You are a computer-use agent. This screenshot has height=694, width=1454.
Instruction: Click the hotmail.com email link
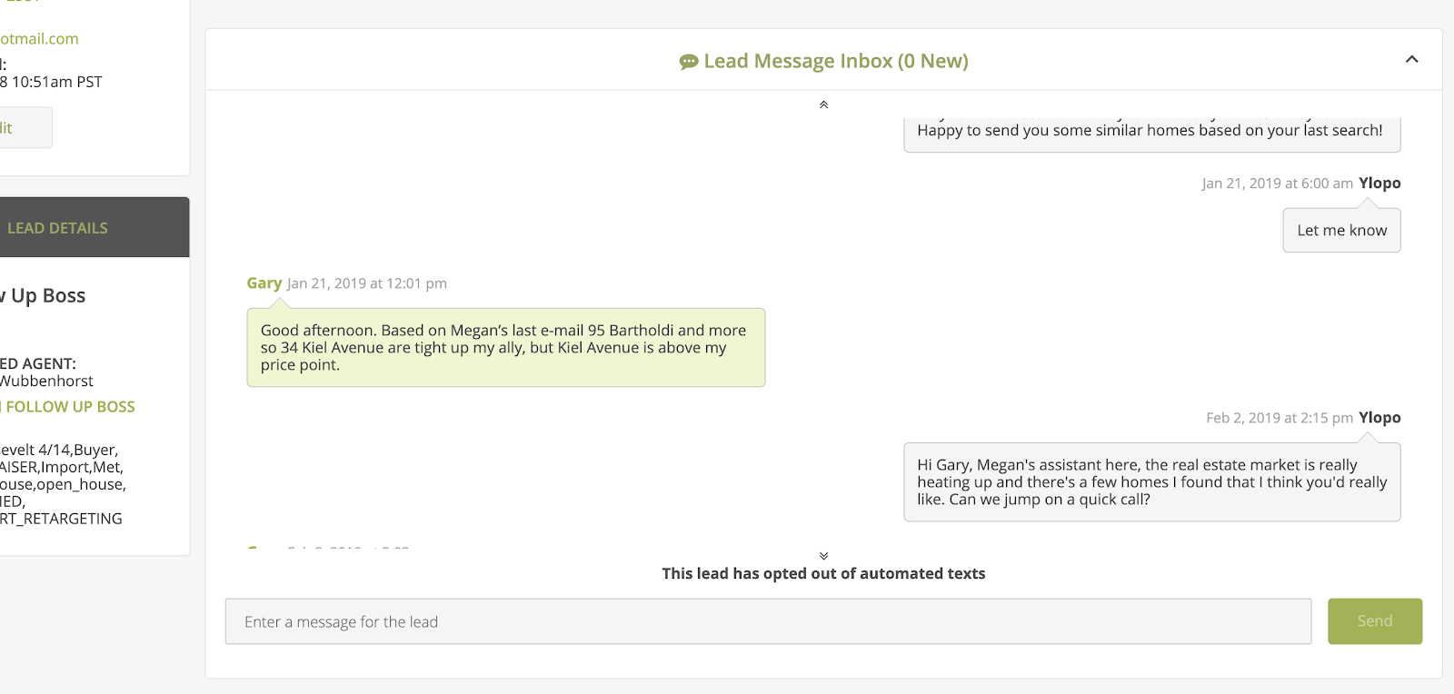[39, 38]
